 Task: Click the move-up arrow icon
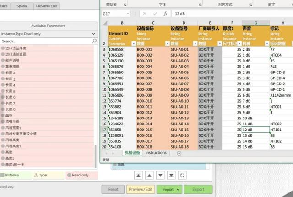pyautogui.click(x=150, y=175)
